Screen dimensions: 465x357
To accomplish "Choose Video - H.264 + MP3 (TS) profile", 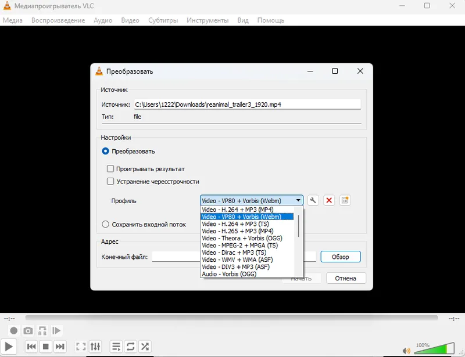I will click(247, 224).
